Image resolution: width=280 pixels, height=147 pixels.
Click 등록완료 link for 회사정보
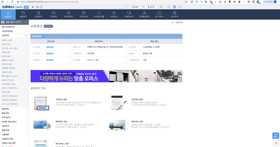pos(50,47)
